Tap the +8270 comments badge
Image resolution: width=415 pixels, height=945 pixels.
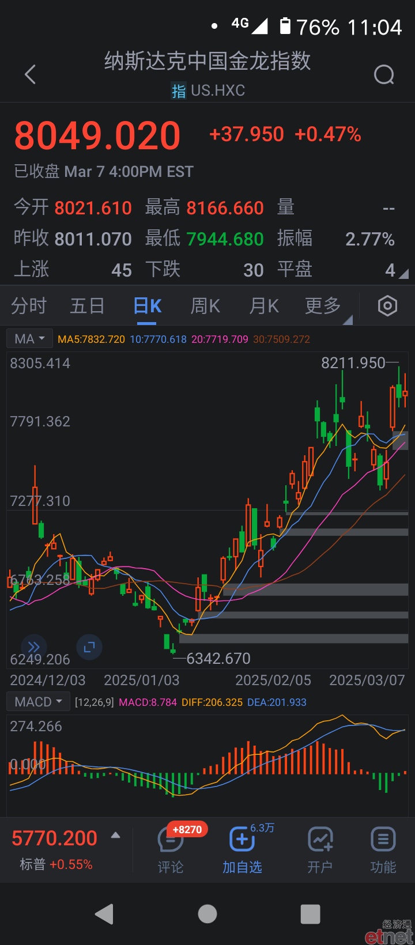[187, 830]
